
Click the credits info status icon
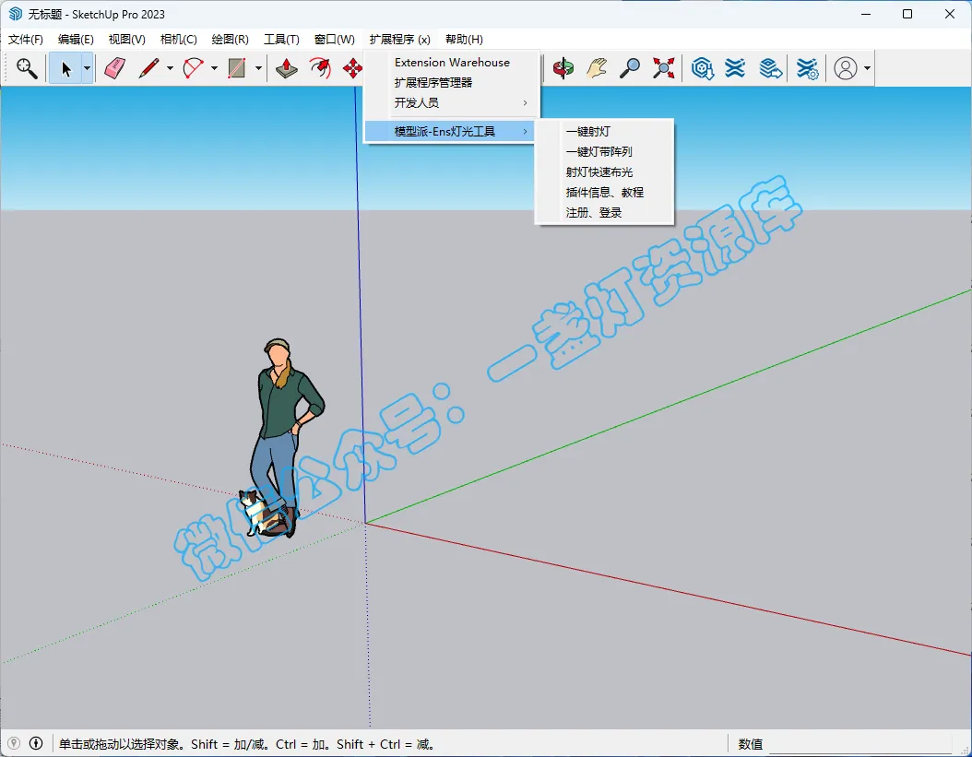click(x=36, y=743)
